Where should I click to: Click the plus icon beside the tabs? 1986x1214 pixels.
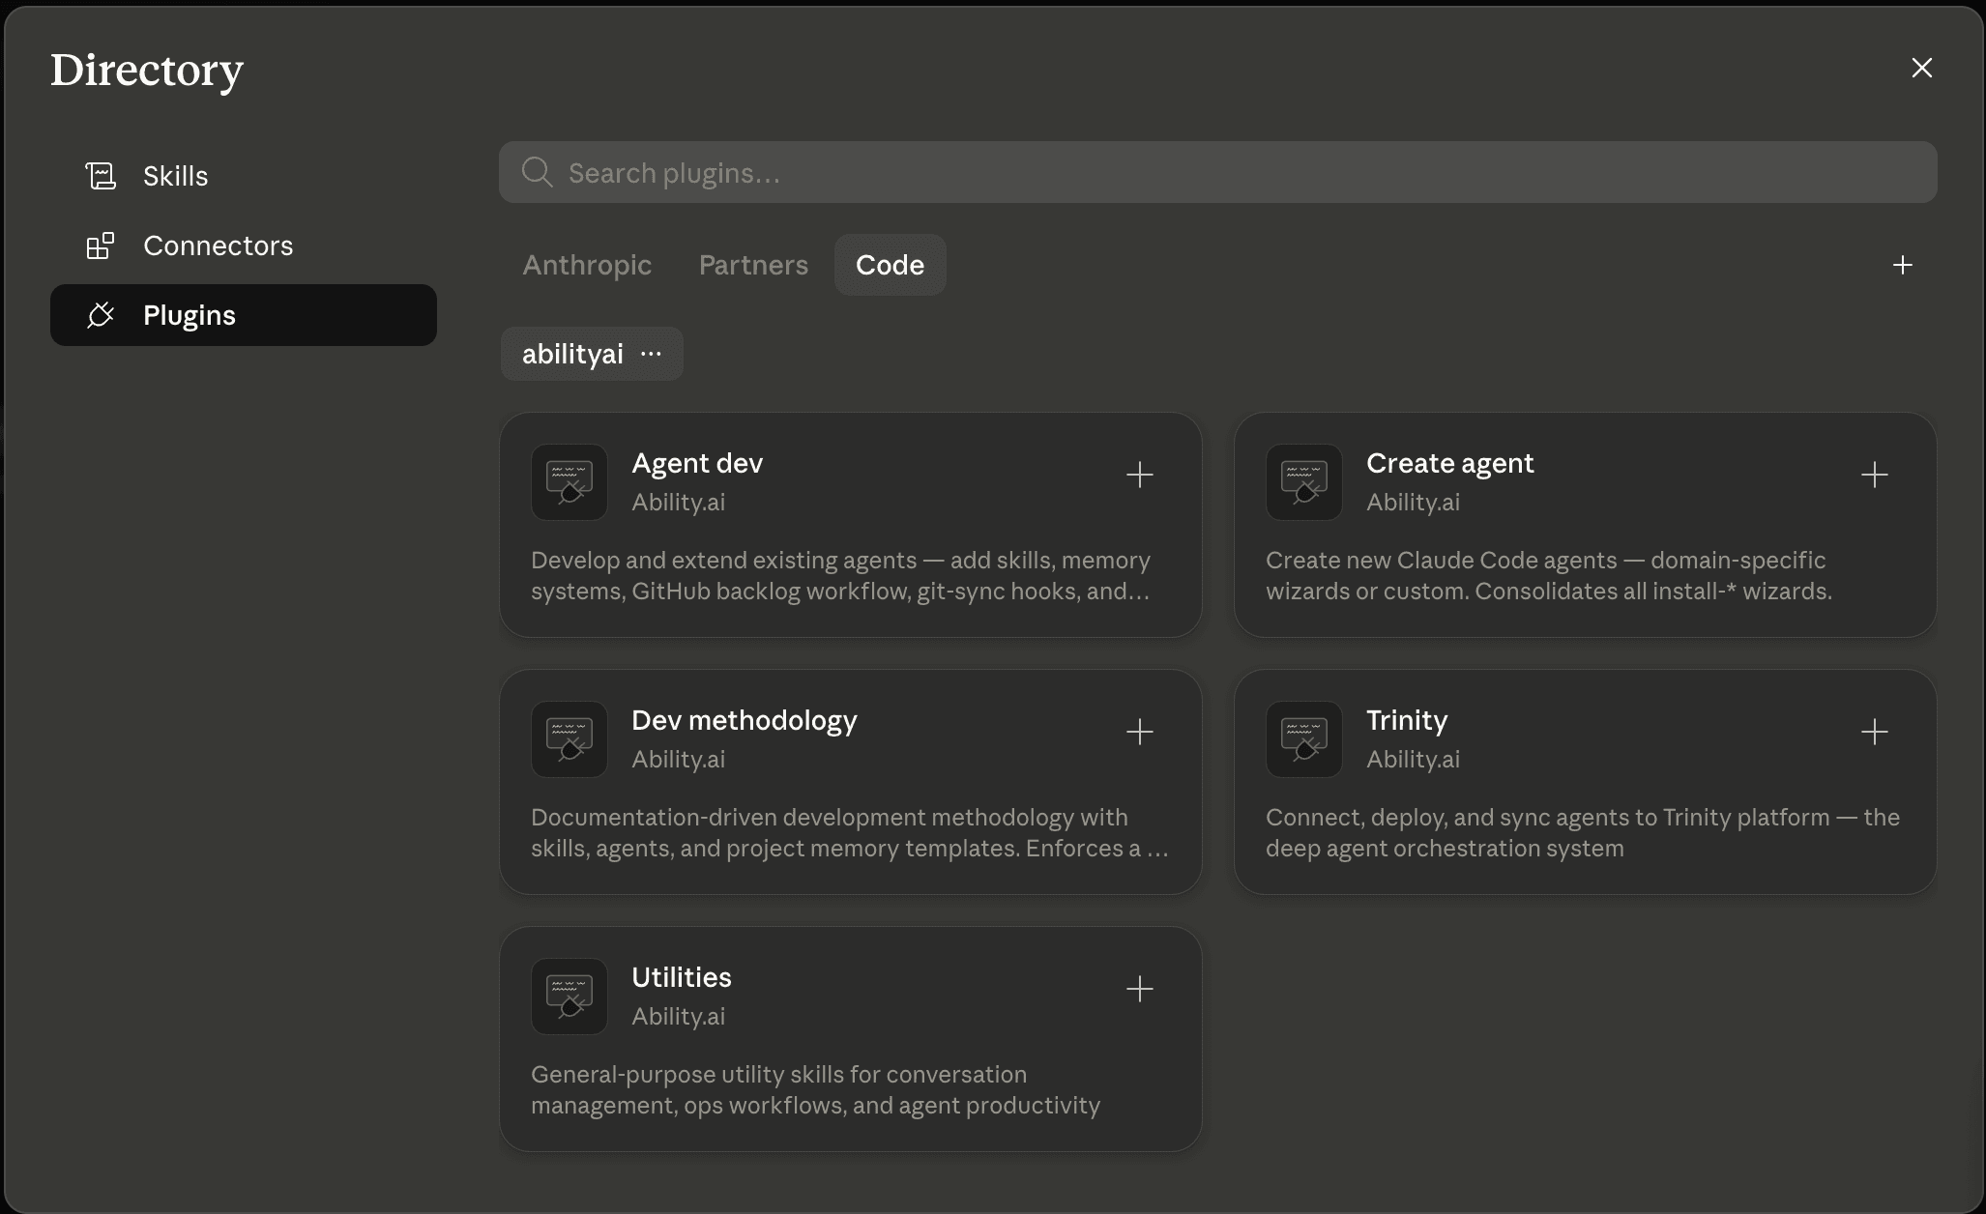coord(1903,265)
